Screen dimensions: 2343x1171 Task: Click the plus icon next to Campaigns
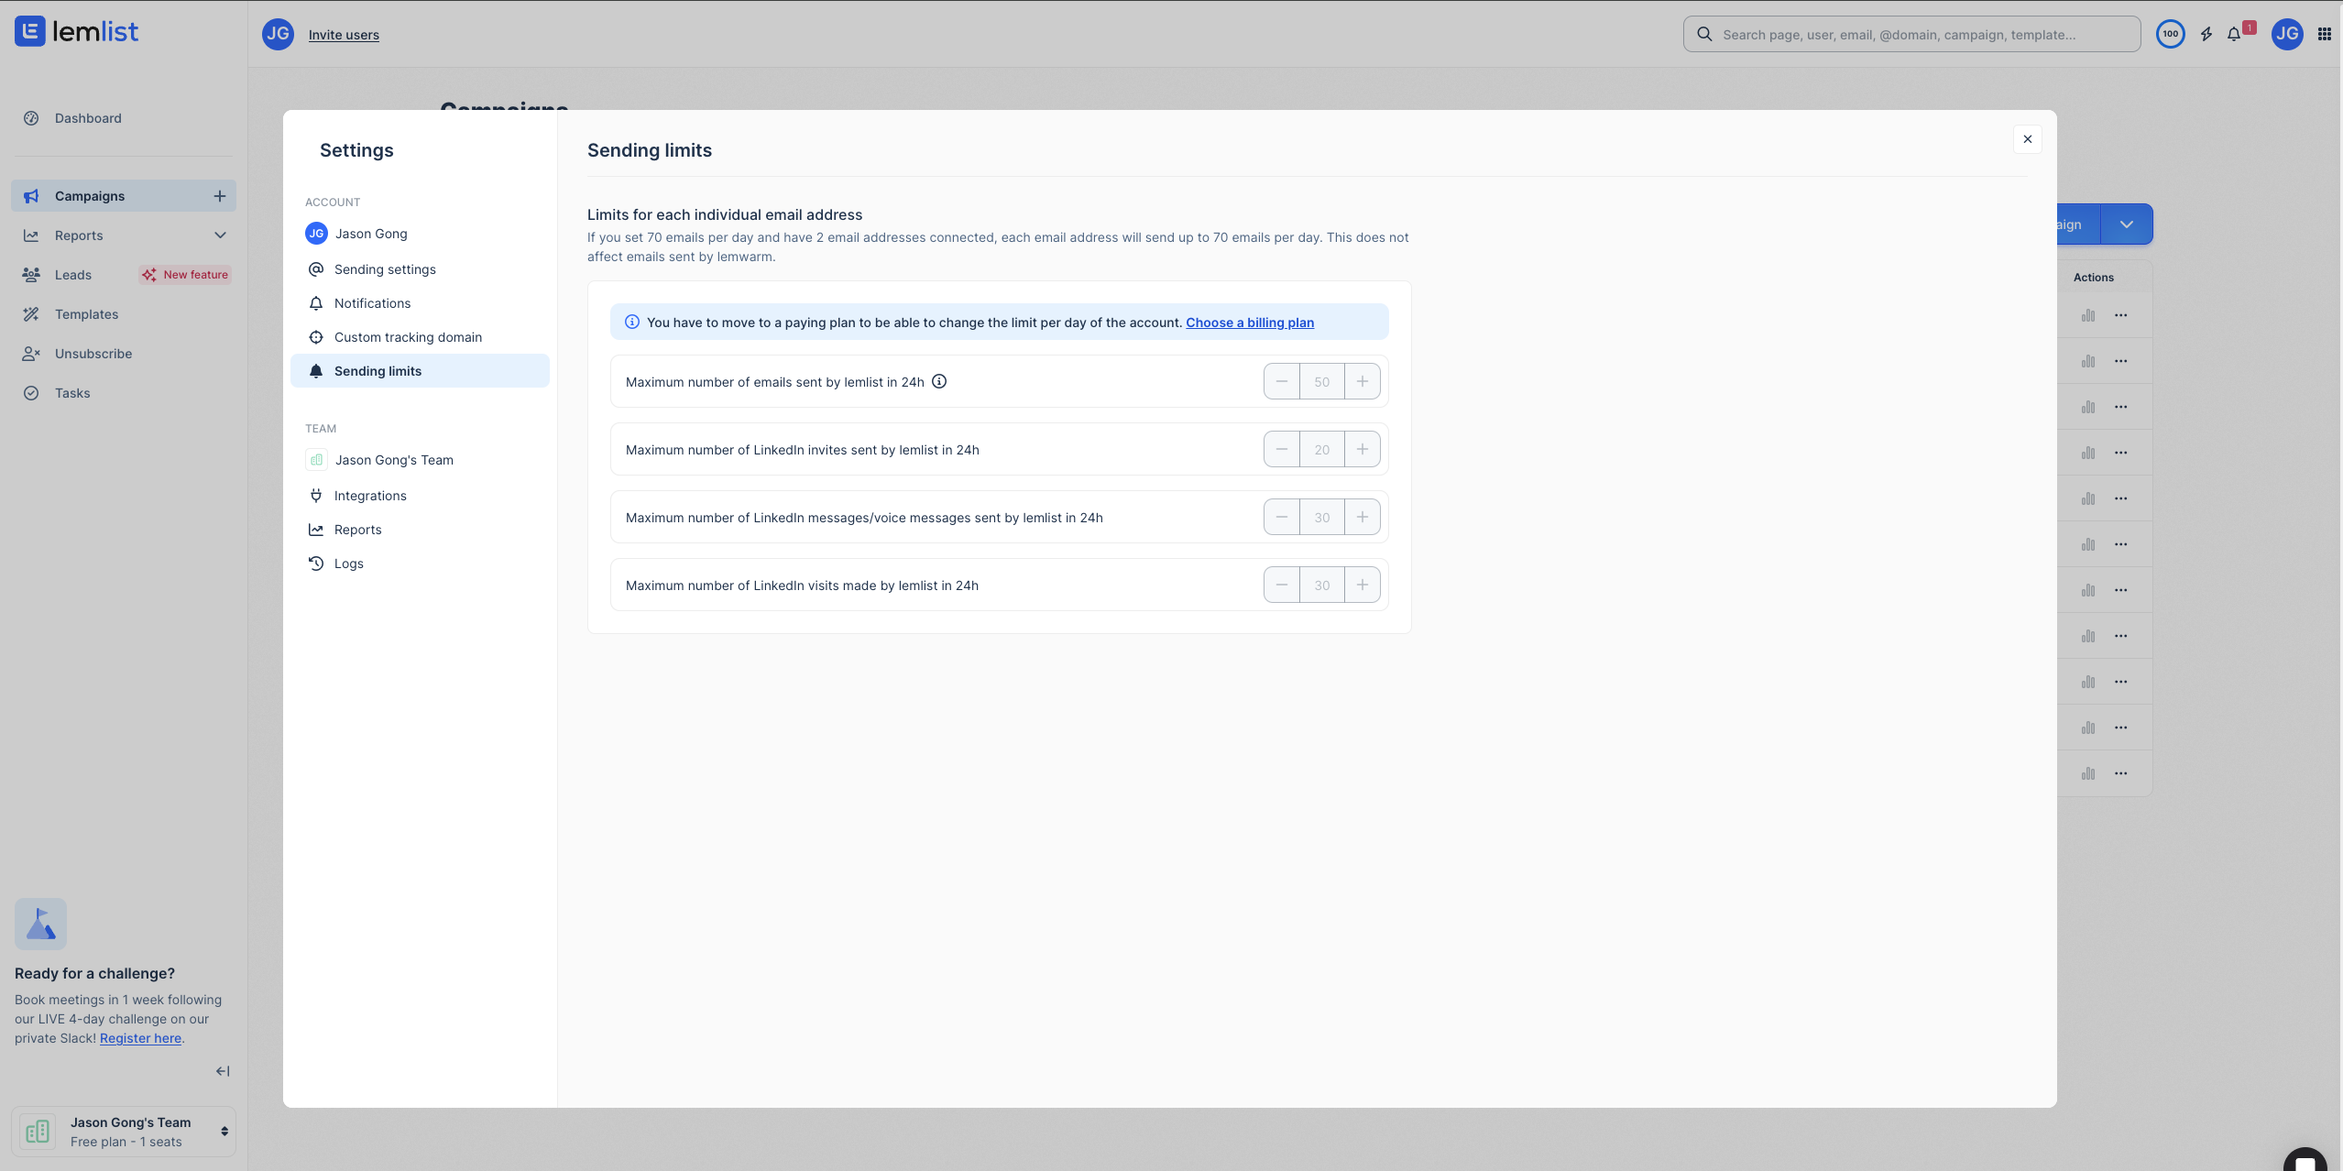[220, 196]
